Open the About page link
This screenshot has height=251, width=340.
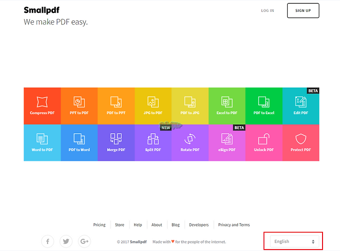pos(157,225)
